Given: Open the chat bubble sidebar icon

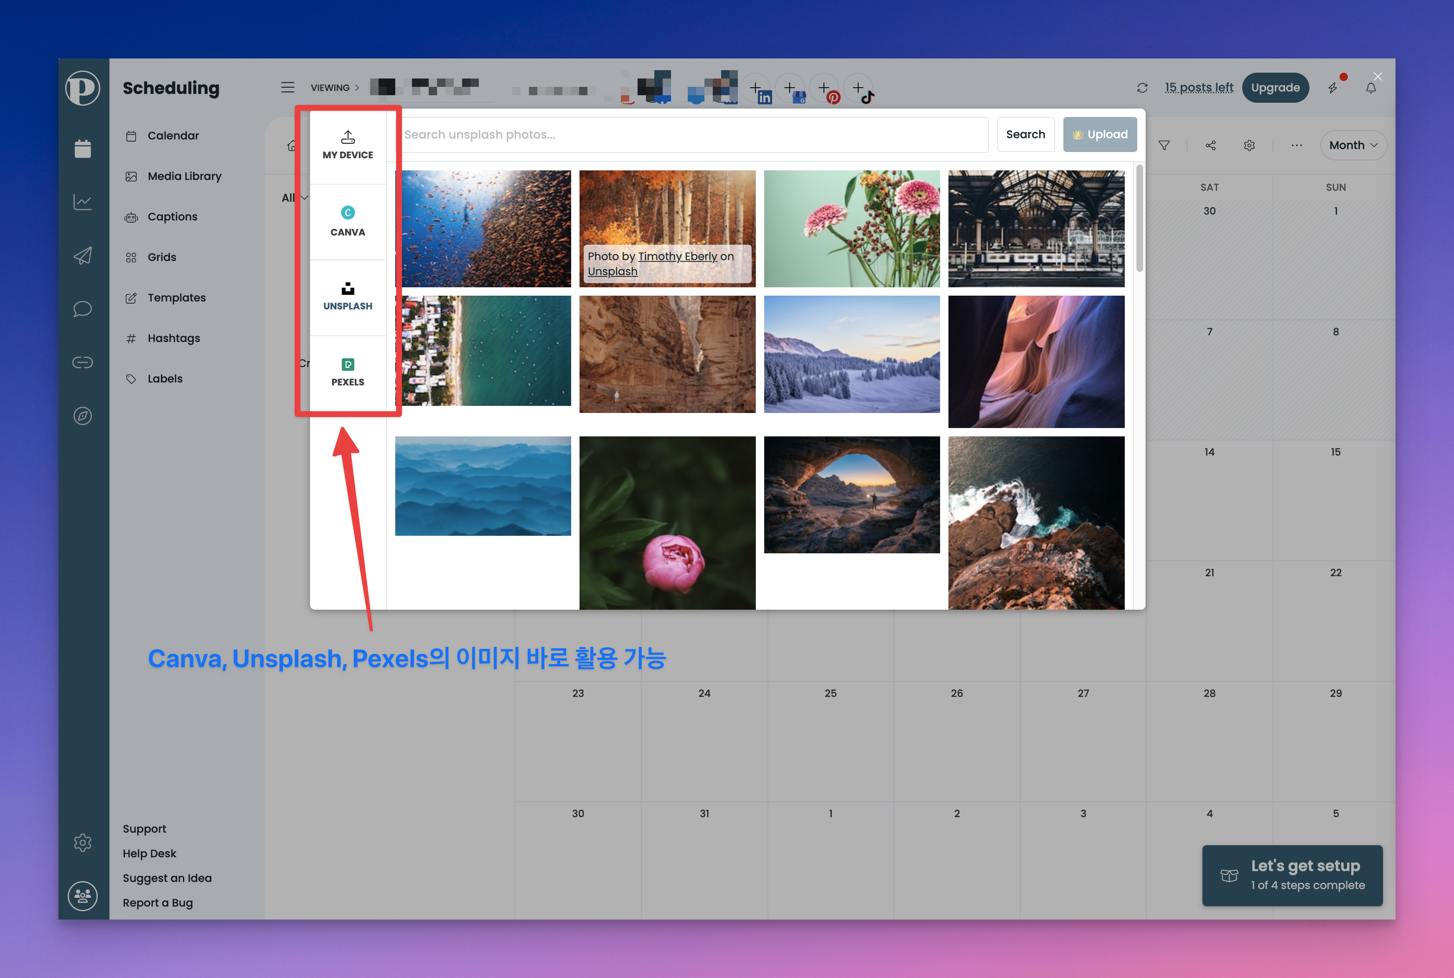Looking at the screenshot, I should pos(82,309).
